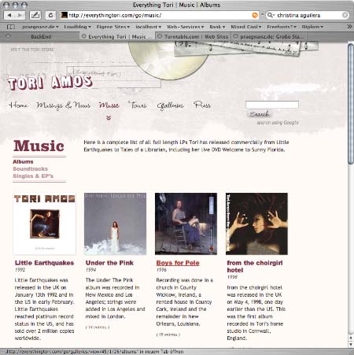The image size is (354, 355).
Task: Click the site search text field
Action: [272, 105]
